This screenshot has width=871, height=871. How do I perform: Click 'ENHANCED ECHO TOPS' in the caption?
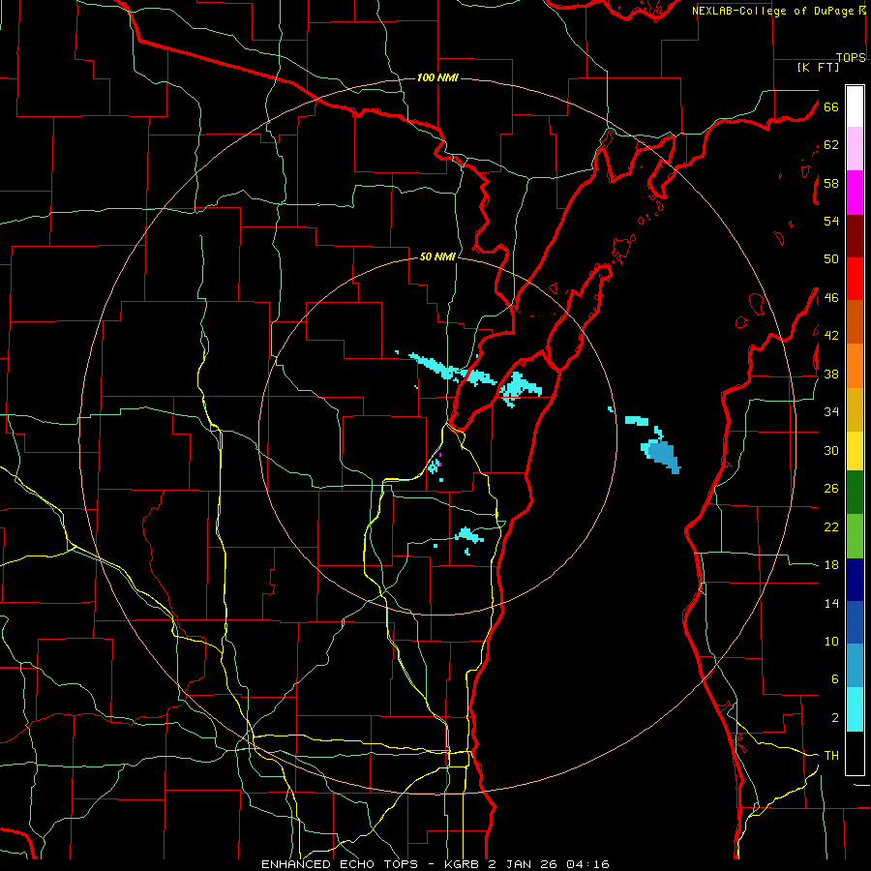(339, 864)
